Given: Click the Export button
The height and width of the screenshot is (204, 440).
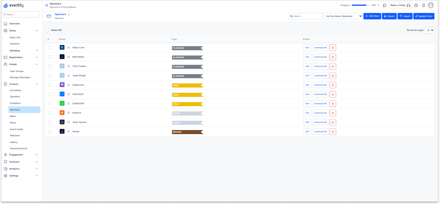Looking at the screenshot, I should tap(389, 16).
